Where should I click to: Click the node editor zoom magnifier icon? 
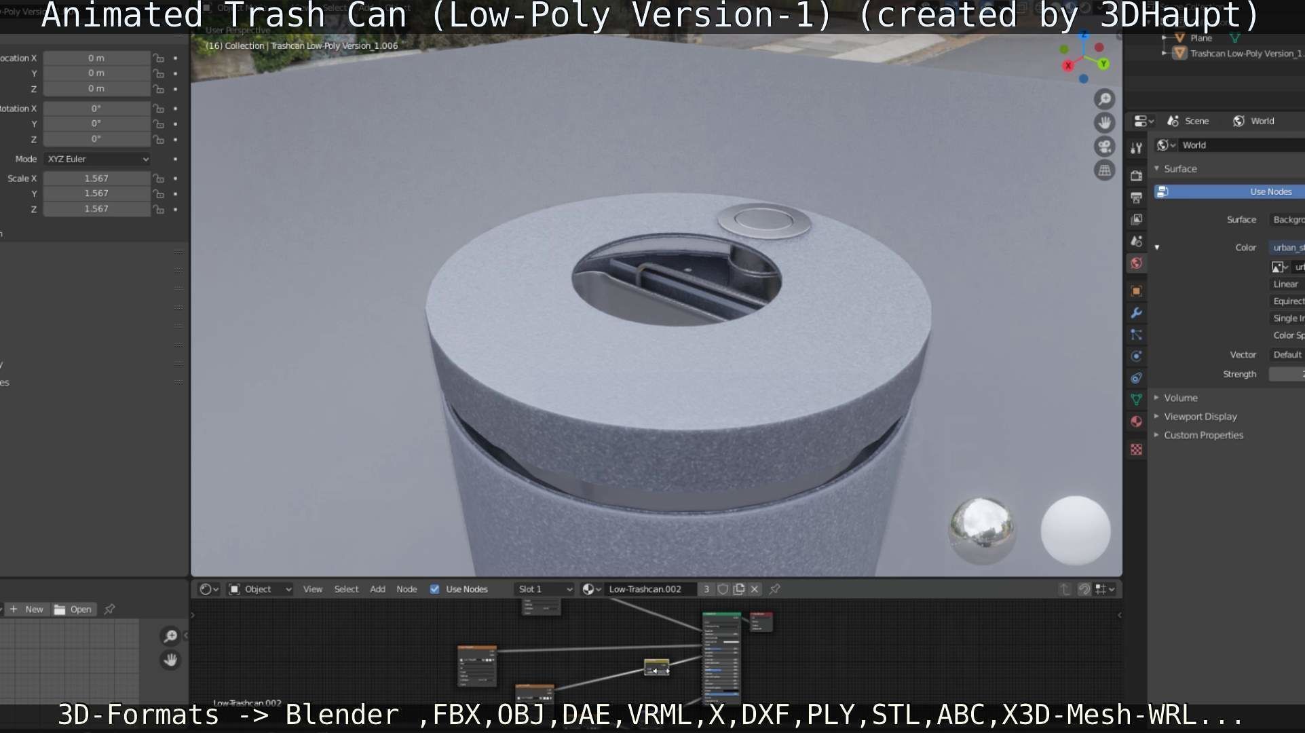[x=170, y=636]
